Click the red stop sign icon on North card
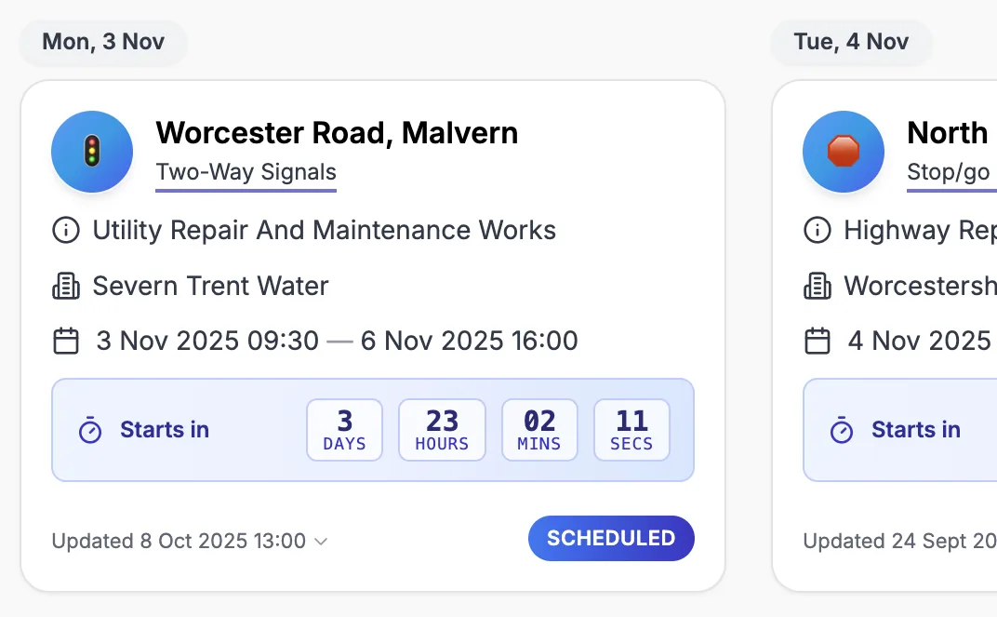Screen dimensions: 997x617 click(844, 151)
